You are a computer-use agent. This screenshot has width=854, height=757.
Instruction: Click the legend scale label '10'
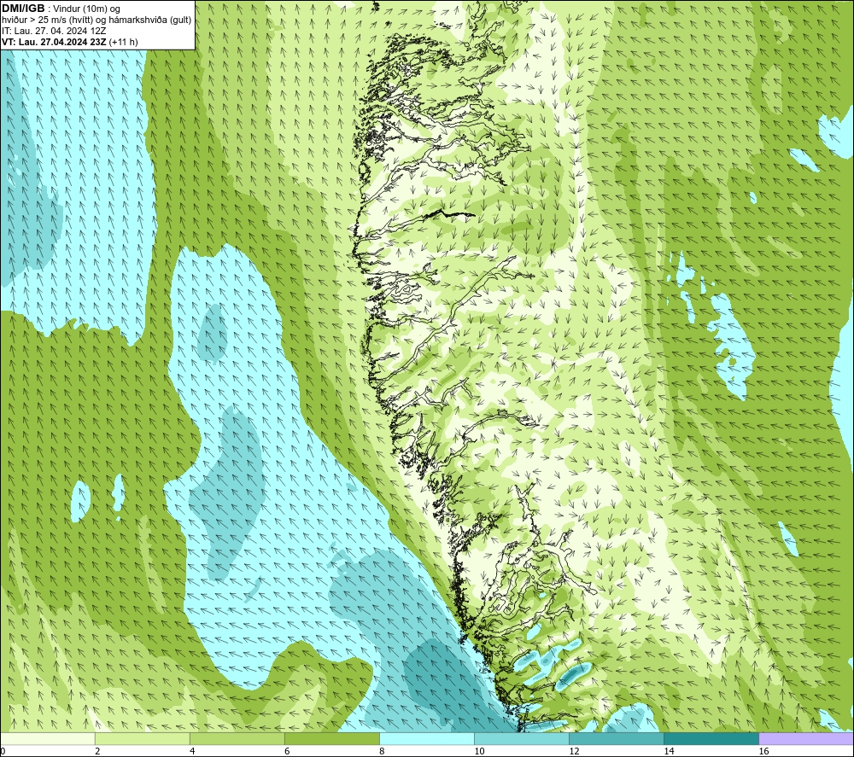pyautogui.click(x=479, y=752)
